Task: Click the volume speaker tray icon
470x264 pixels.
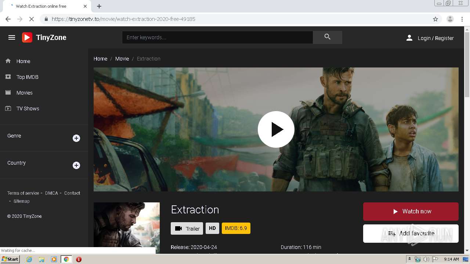Action: coord(426,259)
